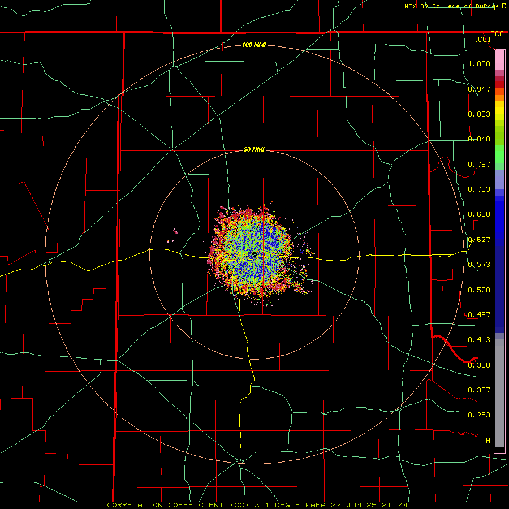Image resolution: width=509 pixels, height=509 pixels.
Task: Click the 0.467 legend value
Action: point(479,315)
